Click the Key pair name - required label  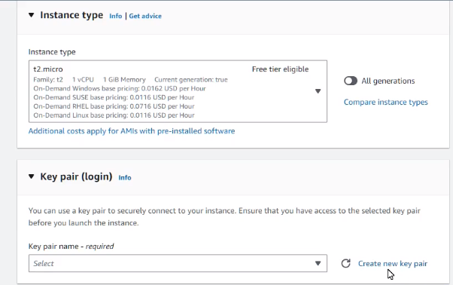71,247
